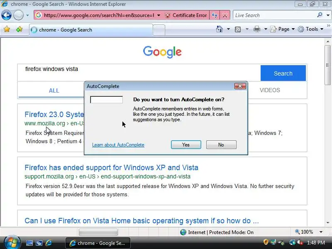This screenshot has height=249, width=332.
Task: Open the Tools menu
Action: pos(310,29)
